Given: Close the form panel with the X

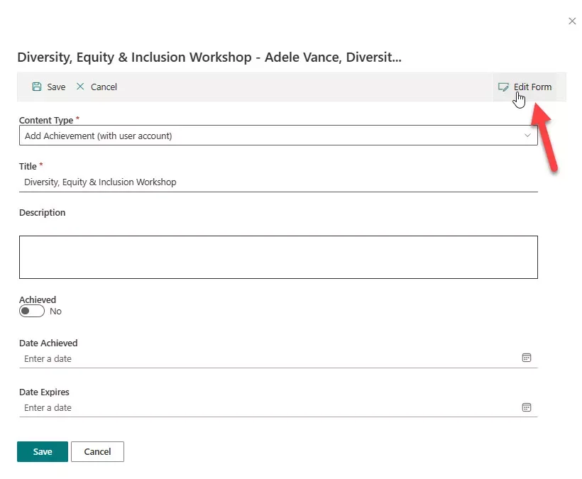Looking at the screenshot, I should point(572,21).
